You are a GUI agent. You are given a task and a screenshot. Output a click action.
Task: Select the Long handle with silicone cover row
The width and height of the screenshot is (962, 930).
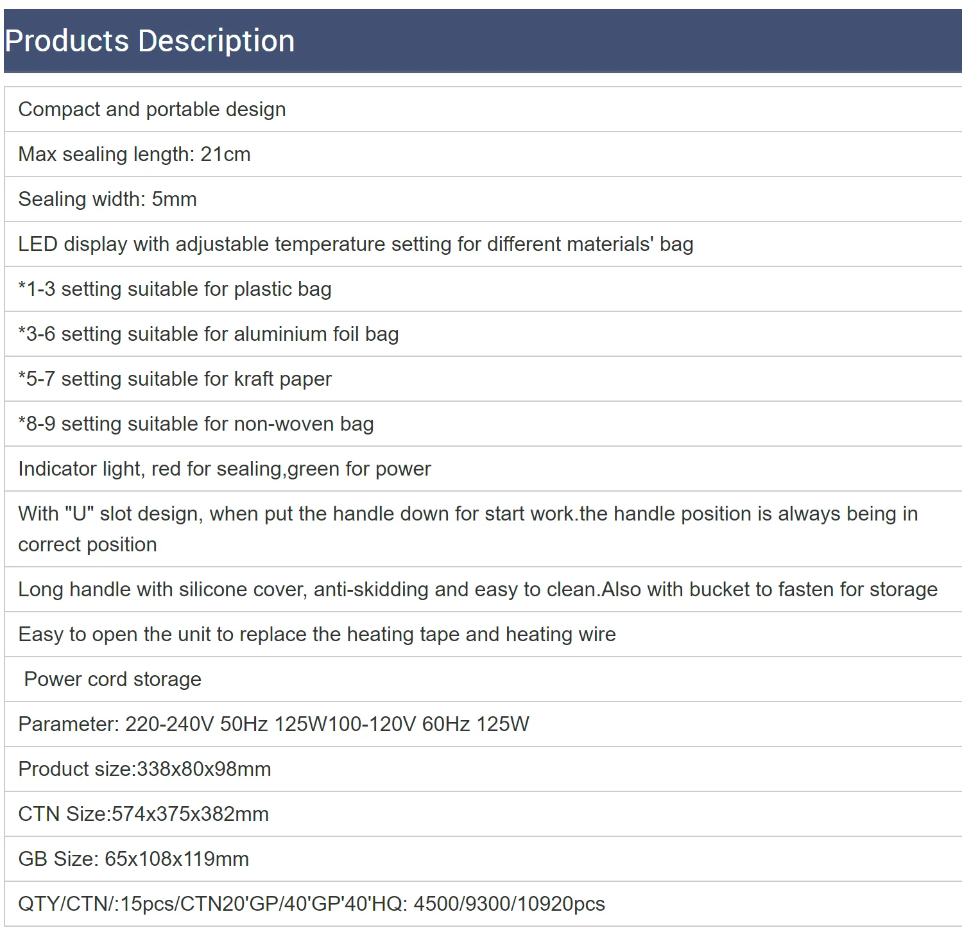[477, 590]
